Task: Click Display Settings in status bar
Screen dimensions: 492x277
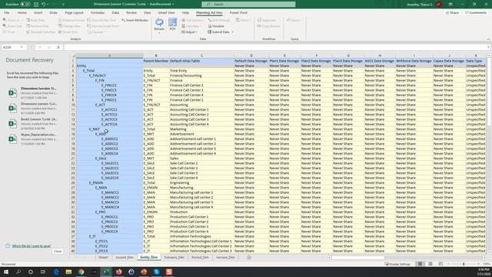Action: point(397,264)
